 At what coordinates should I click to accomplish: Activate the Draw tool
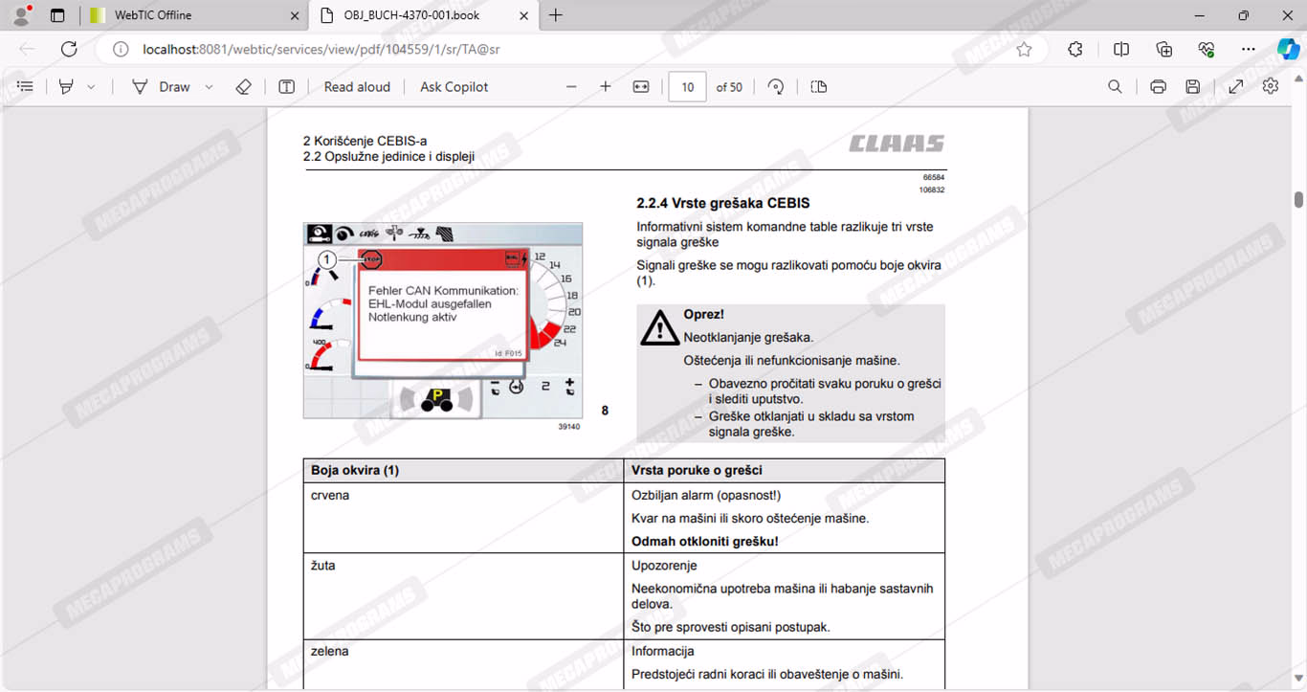162,86
